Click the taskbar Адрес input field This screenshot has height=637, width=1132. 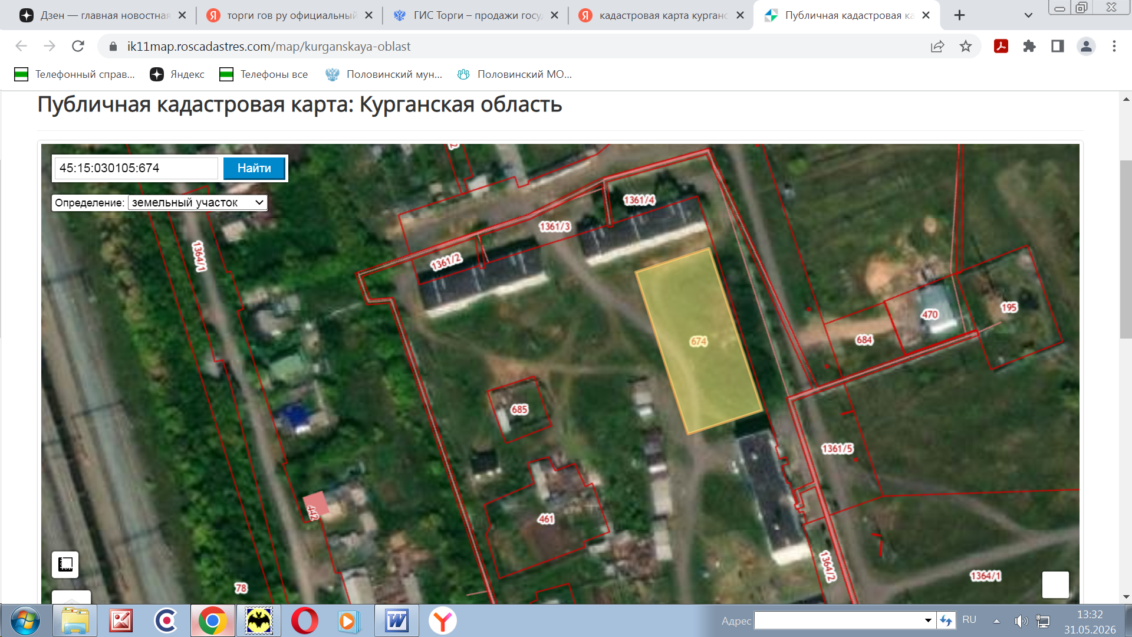tap(838, 620)
